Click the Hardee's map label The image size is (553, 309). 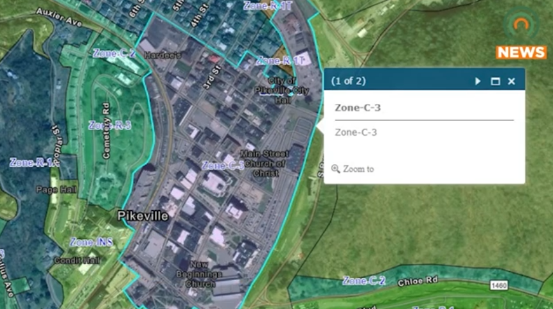[162, 55]
